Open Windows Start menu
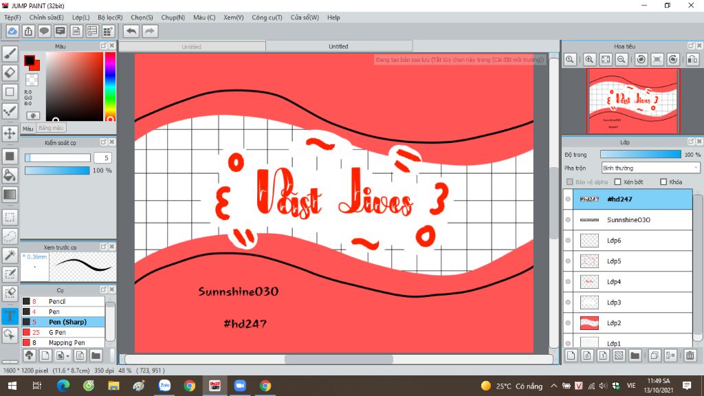Viewport: 704px width, 396px height. tap(12, 386)
